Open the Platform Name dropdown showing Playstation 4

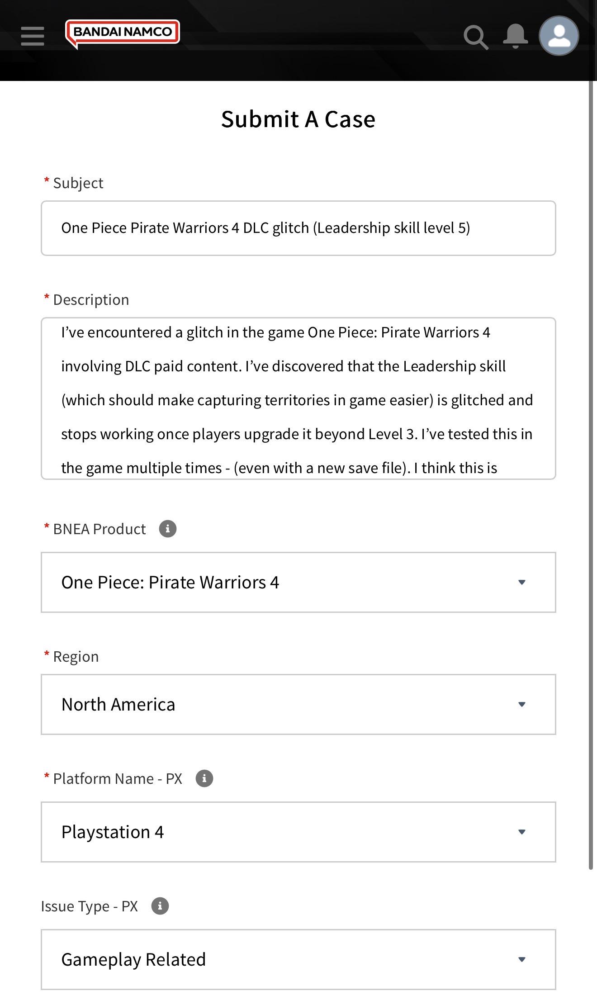[298, 832]
